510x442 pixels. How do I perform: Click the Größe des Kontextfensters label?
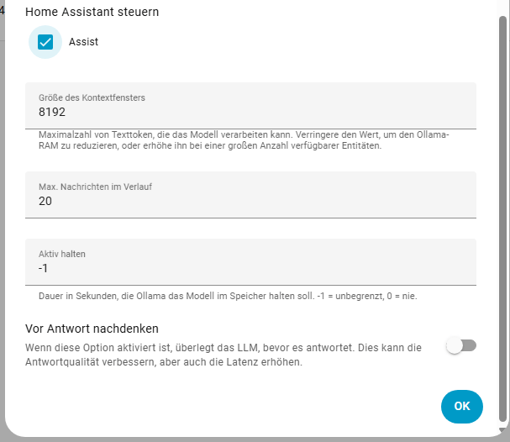[x=92, y=97]
